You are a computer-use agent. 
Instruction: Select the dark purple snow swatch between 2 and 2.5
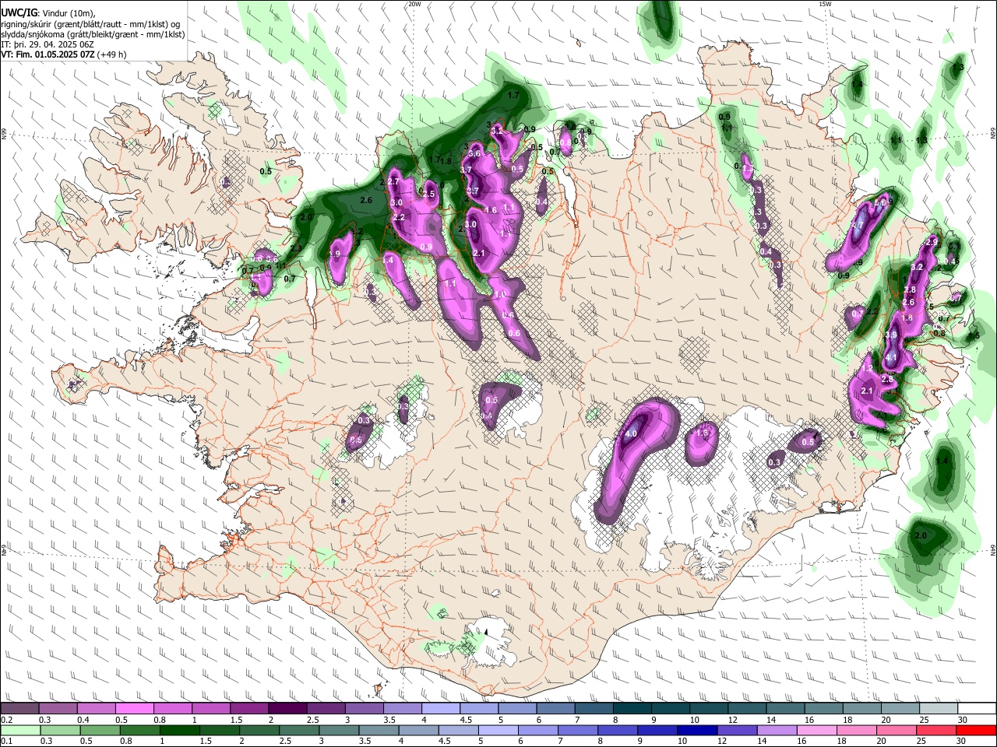[287, 709]
